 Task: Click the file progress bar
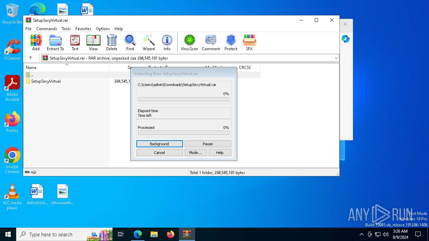click(184, 99)
